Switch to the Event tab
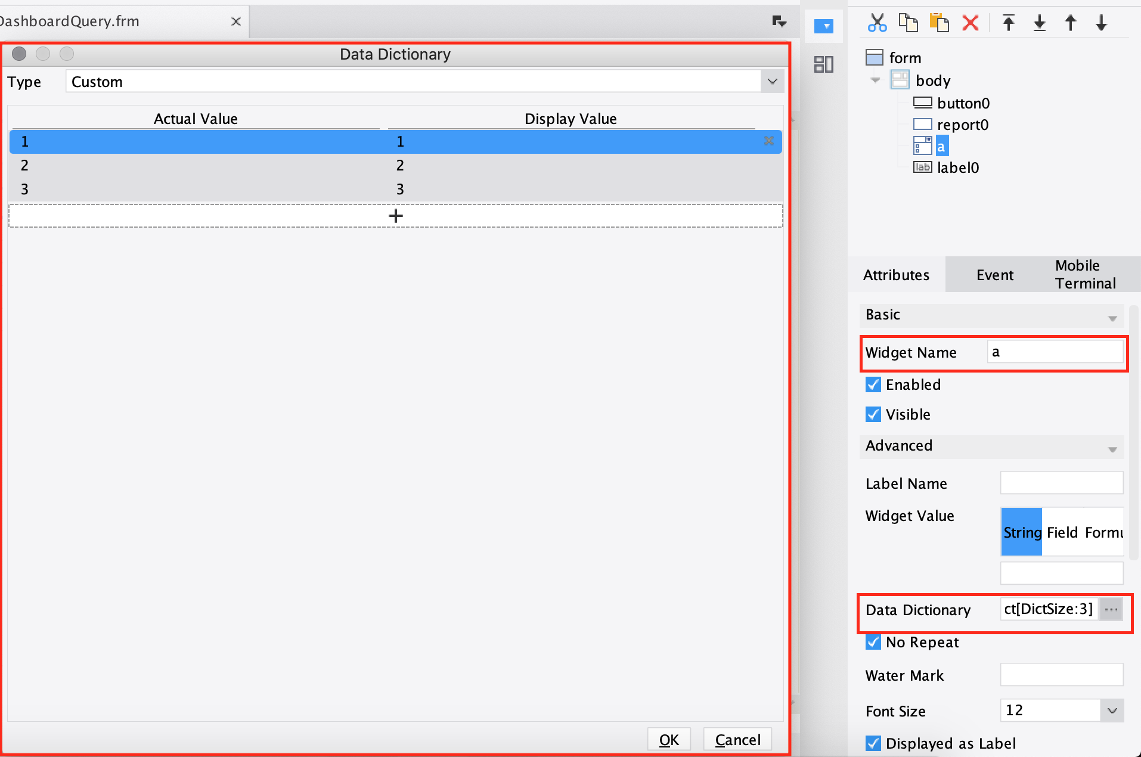 pos(994,274)
